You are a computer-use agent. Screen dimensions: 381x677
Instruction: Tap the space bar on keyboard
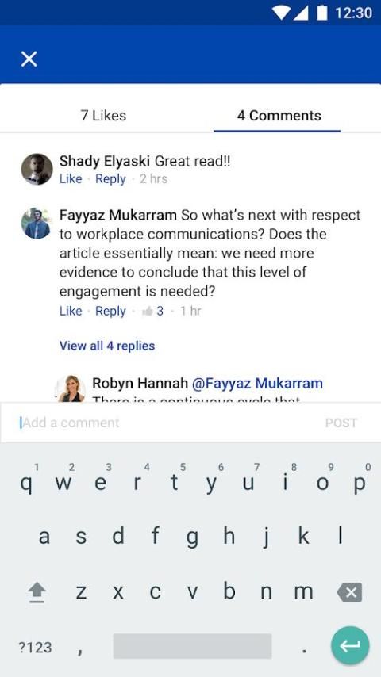tap(192, 646)
